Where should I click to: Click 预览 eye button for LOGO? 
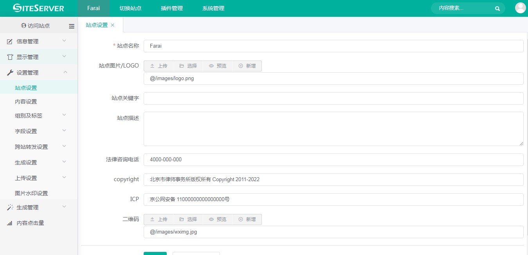click(218, 66)
